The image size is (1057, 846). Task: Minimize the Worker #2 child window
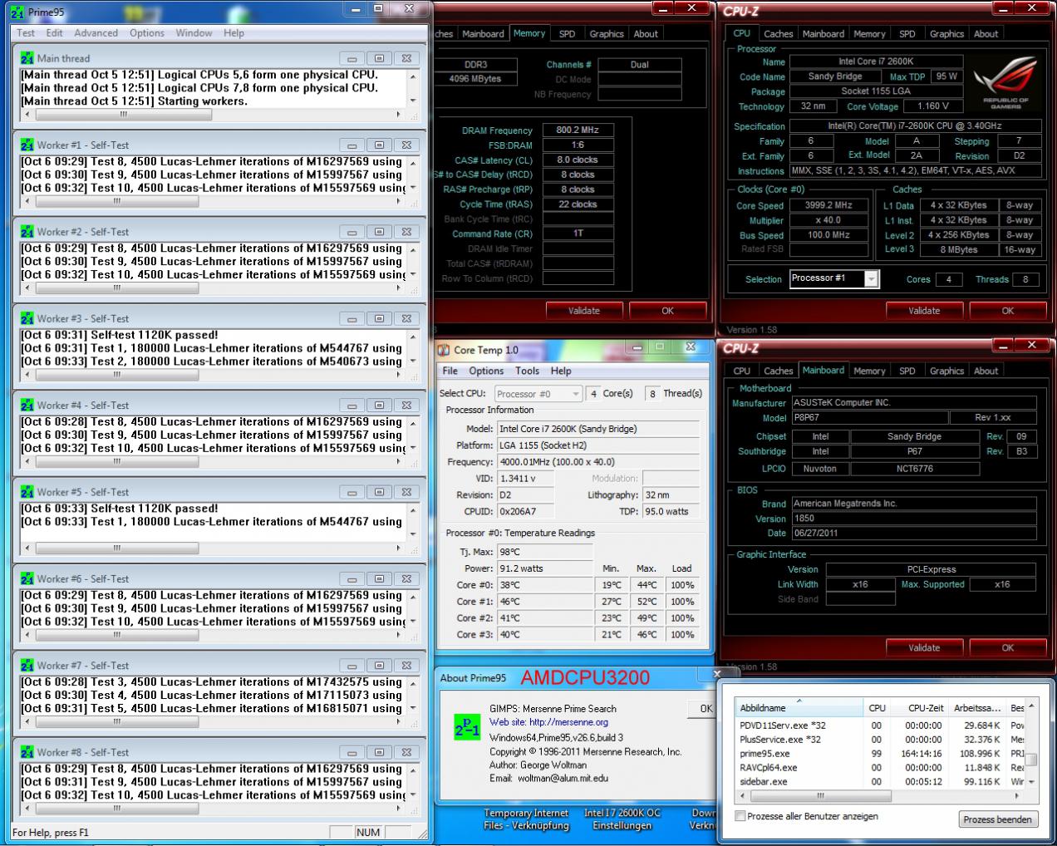point(352,232)
